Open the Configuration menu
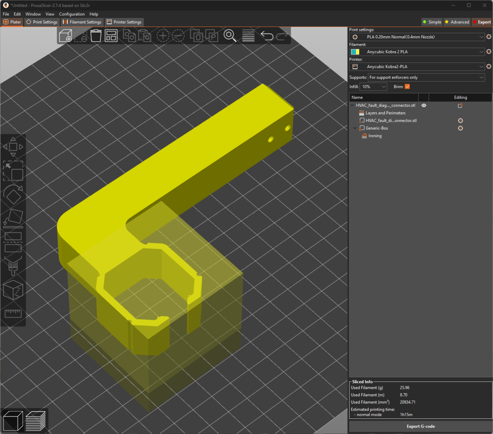Screen dimensions: 493x434 pyautogui.click(x=72, y=14)
